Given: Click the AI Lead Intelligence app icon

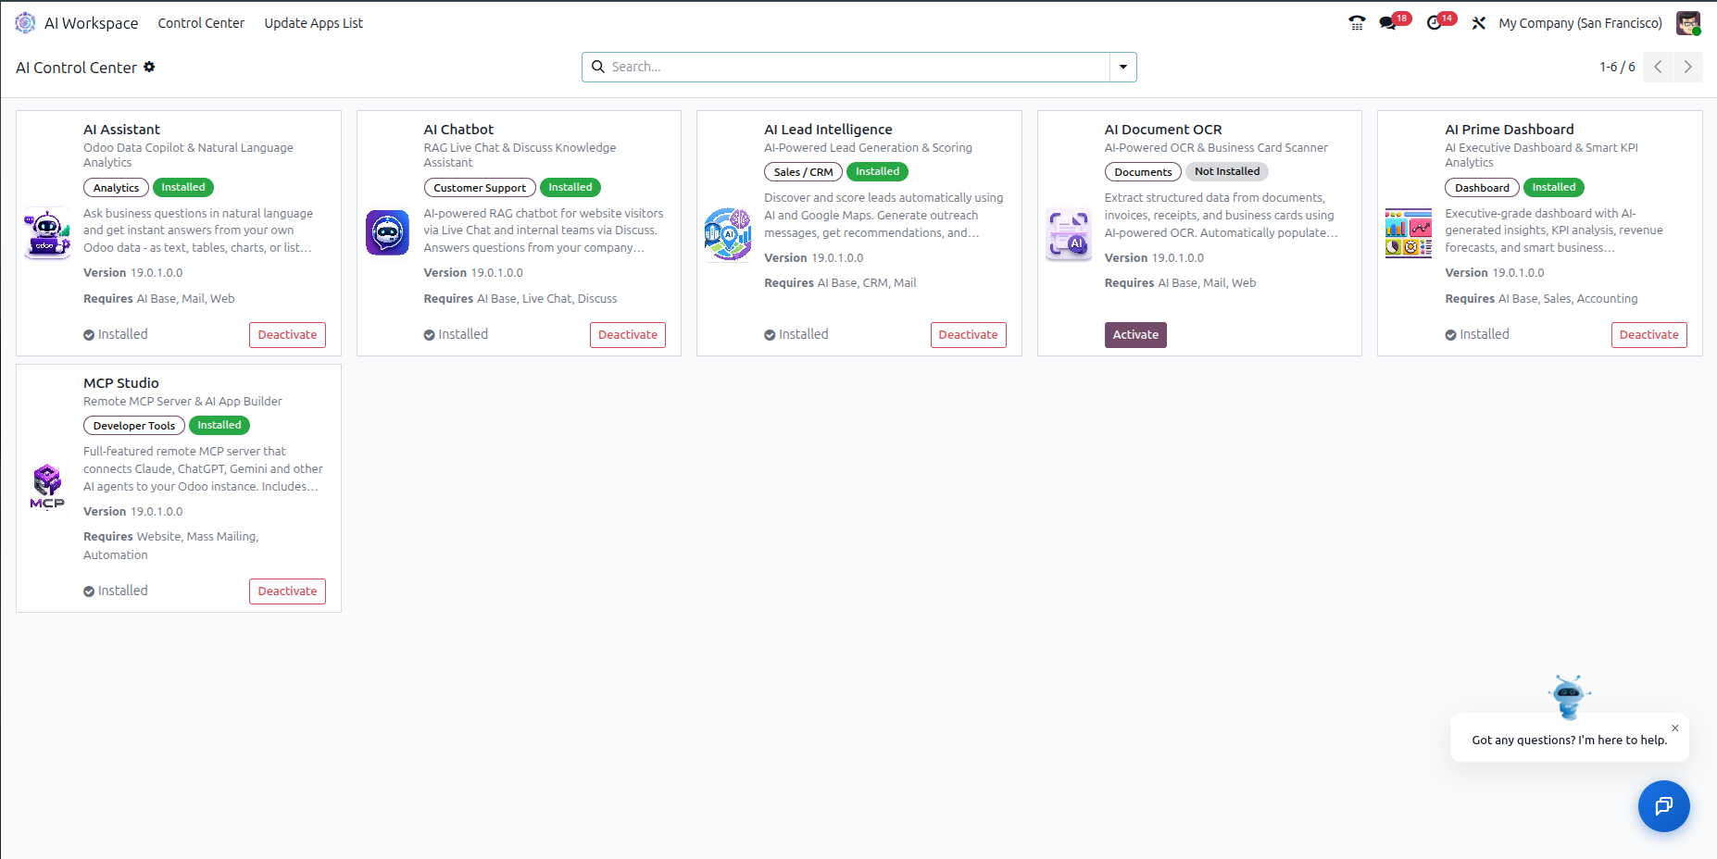Looking at the screenshot, I should pyautogui.click(x=728, y=233).
